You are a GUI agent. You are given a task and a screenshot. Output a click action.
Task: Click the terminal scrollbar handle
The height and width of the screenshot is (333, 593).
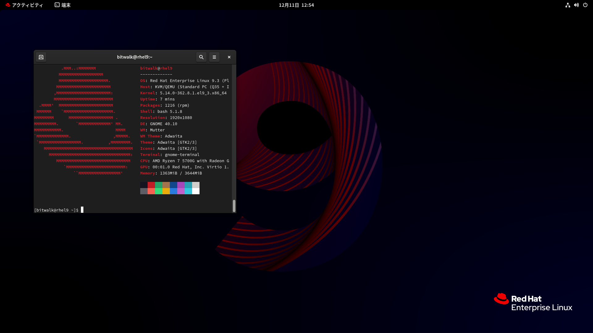pyautogui.click(x=234, y=206)
